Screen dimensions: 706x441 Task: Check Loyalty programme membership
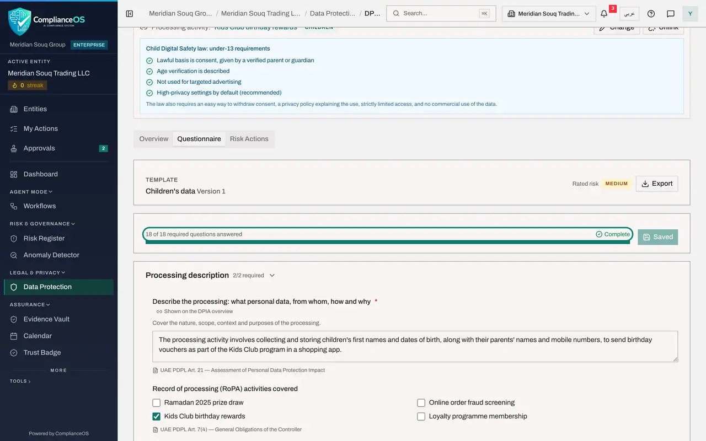click(x=421, y=416)
